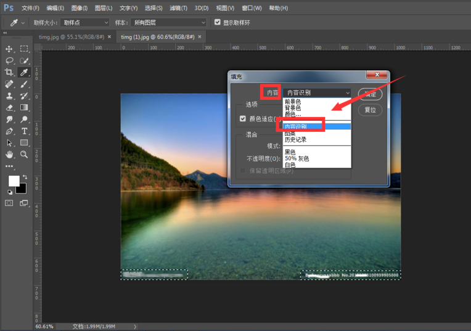The width and height of the screenshot is (471, 331).
Task: Select the Crop tool
Action: click(9, 72)
